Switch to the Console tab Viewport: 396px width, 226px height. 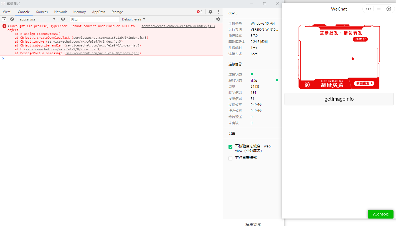(24, 12)
